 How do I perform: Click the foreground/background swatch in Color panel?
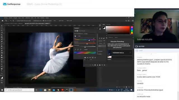click(x=104, y=28)
